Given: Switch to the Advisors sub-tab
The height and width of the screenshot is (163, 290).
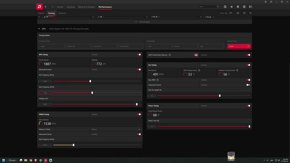Looking at the screenshot, I should pos(62,13).
